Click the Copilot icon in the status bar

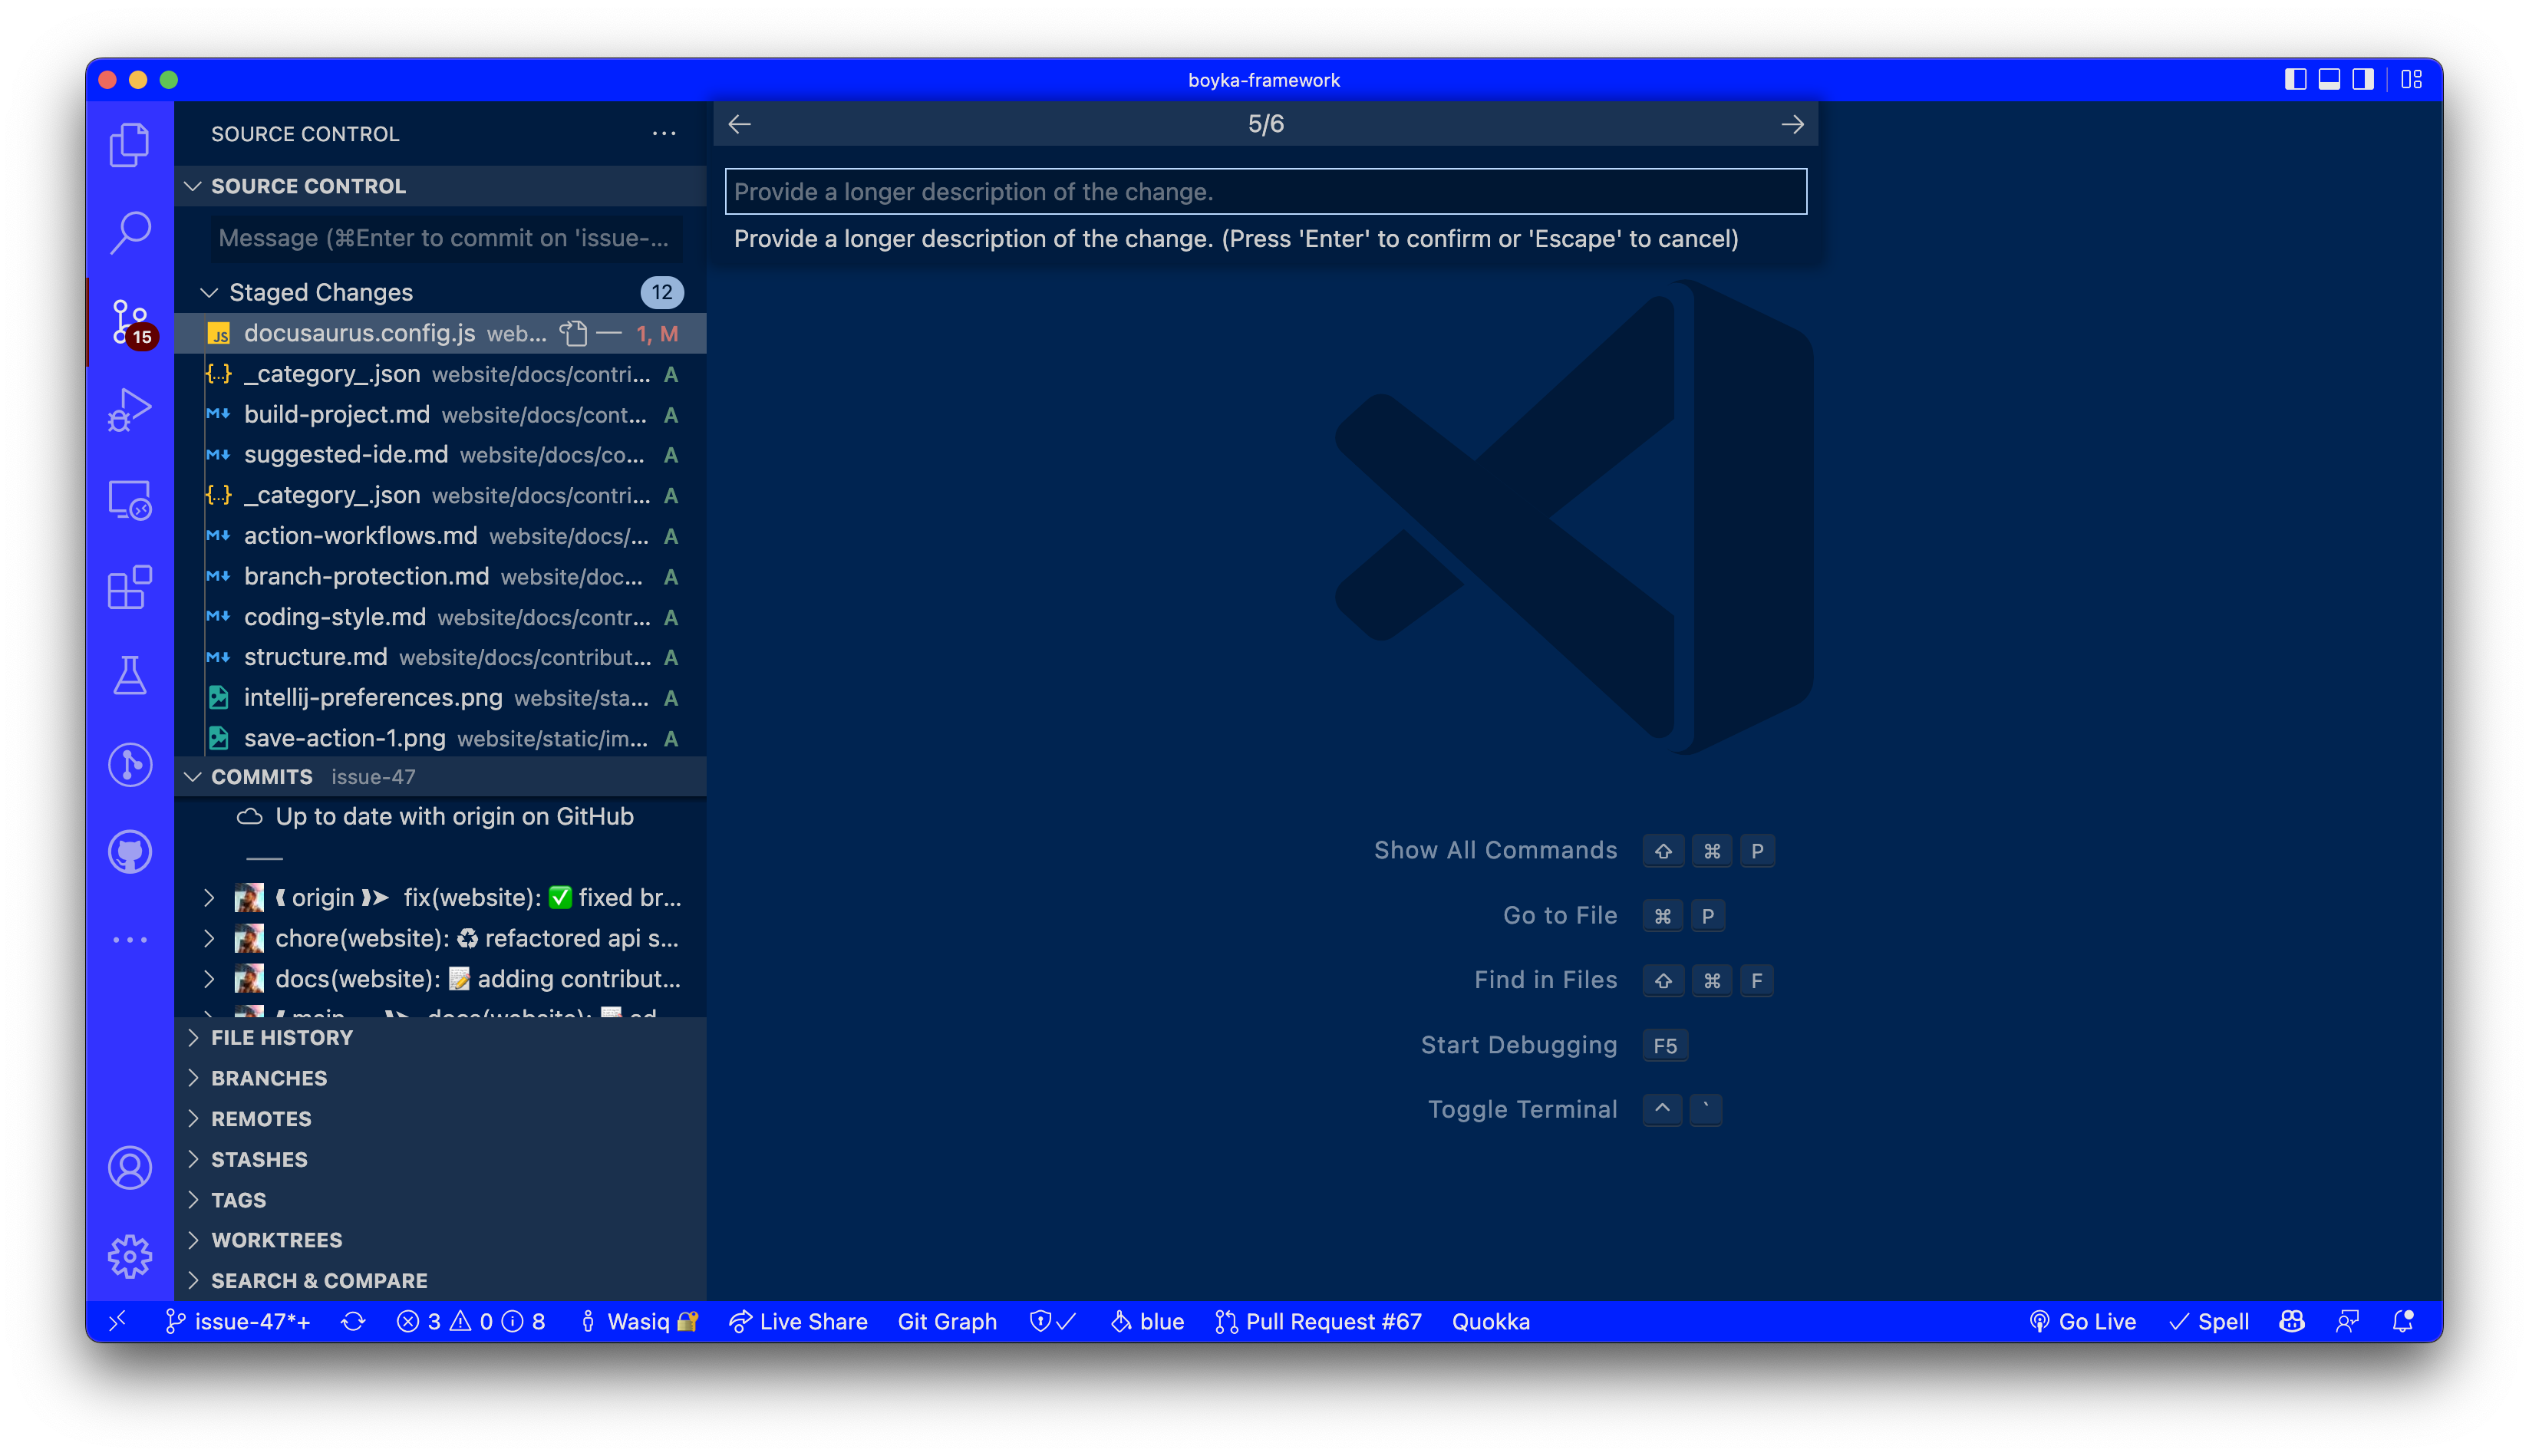pos(2291,1321)
